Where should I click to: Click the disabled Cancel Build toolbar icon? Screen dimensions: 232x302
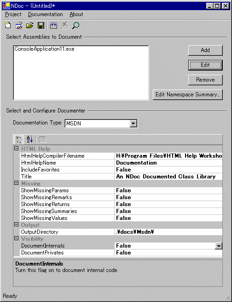[64, 25]
